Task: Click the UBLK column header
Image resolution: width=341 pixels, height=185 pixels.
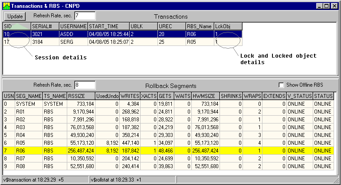Action: (144, 26)
